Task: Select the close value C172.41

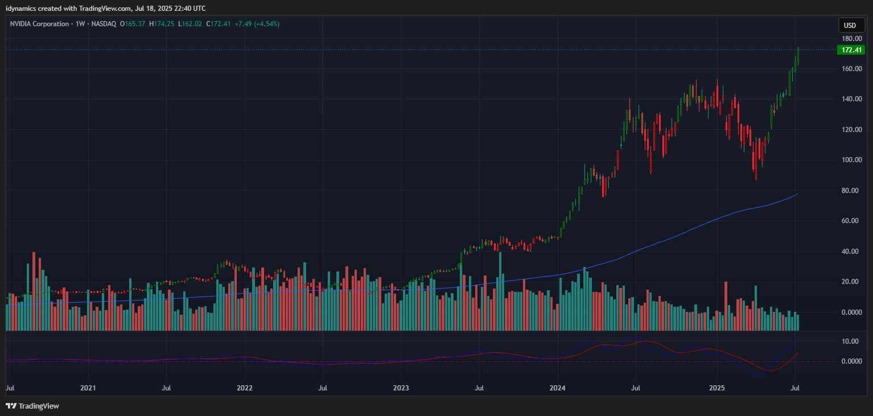Action: 218,24
